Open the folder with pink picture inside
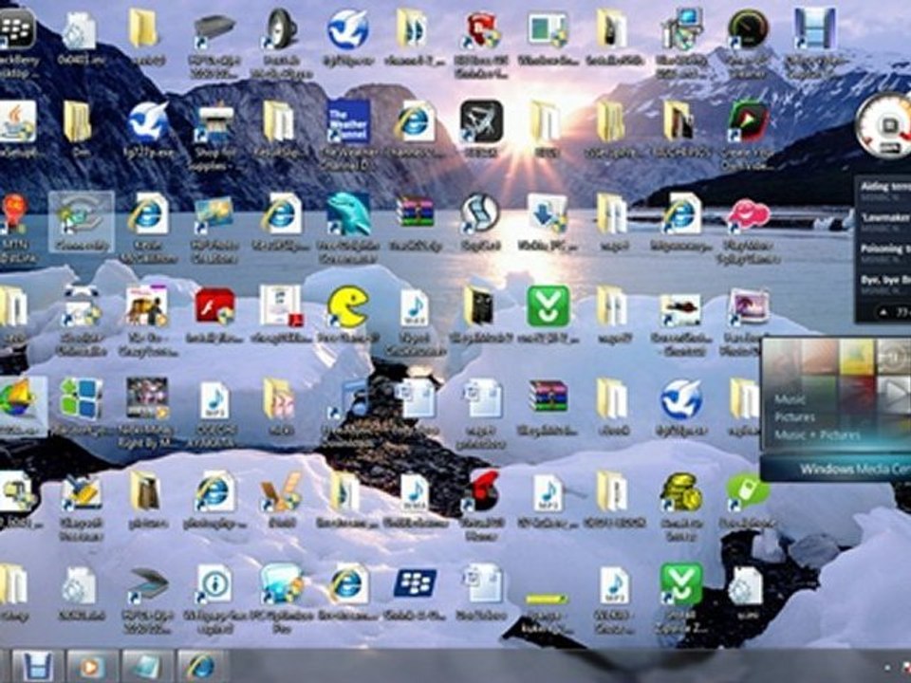The height and width of the screenshot is (683, 911). [x=279, y=399]
